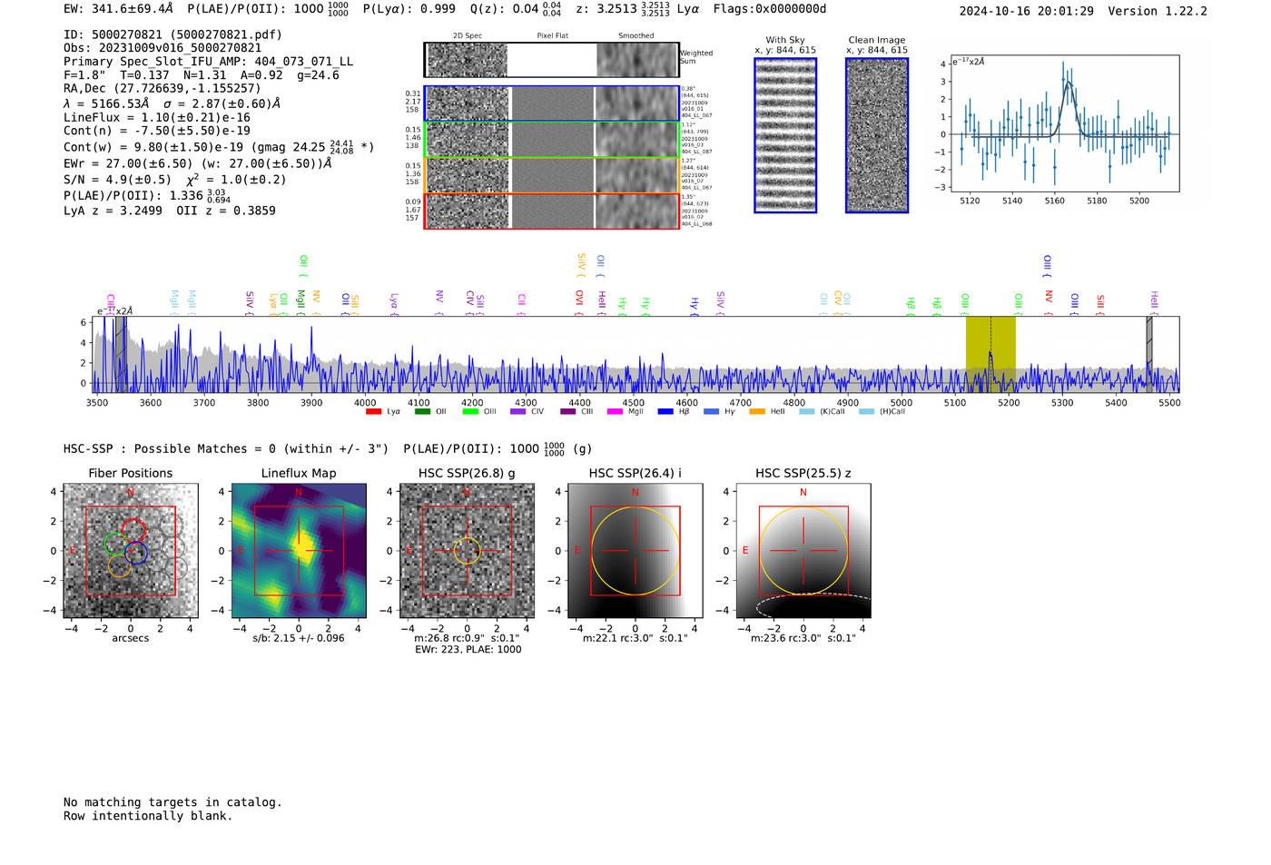Click the emission line Gaussian fit plot
This screenshot has width=1271, height=865.
coord(1064,123)
